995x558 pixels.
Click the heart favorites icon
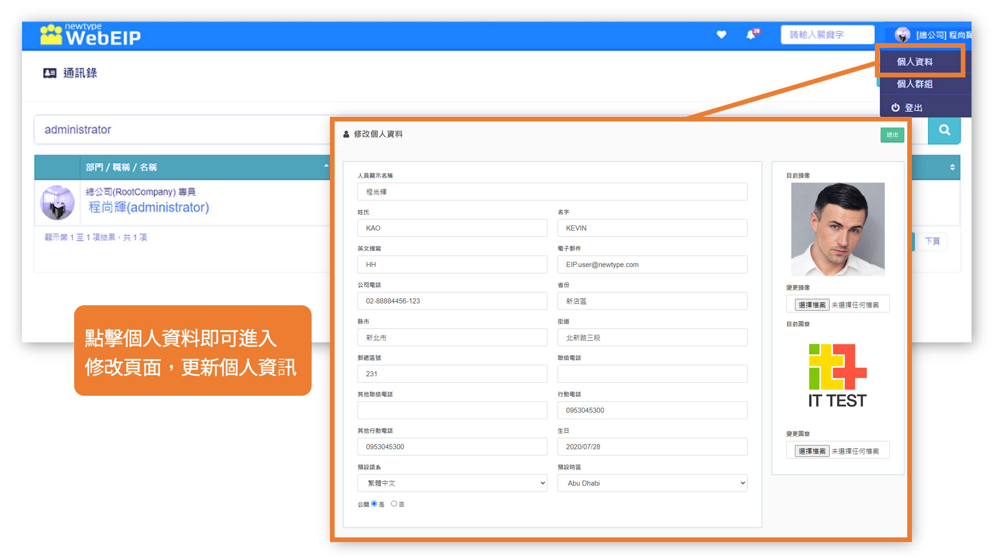(x=721, y=34)
